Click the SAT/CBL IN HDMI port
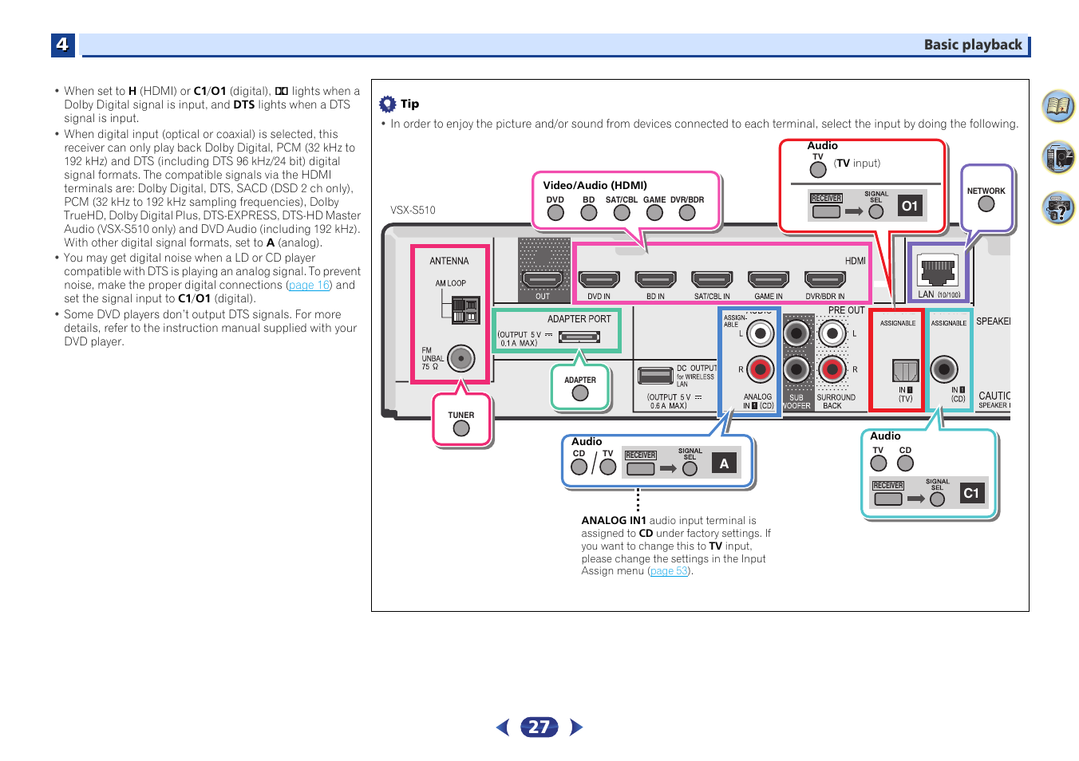This screenshot has width=1079, height=761. tap(713, 279)
